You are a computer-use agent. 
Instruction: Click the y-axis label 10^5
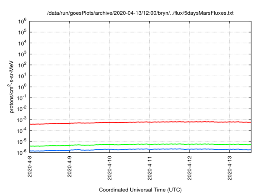[x=22, y=32]
